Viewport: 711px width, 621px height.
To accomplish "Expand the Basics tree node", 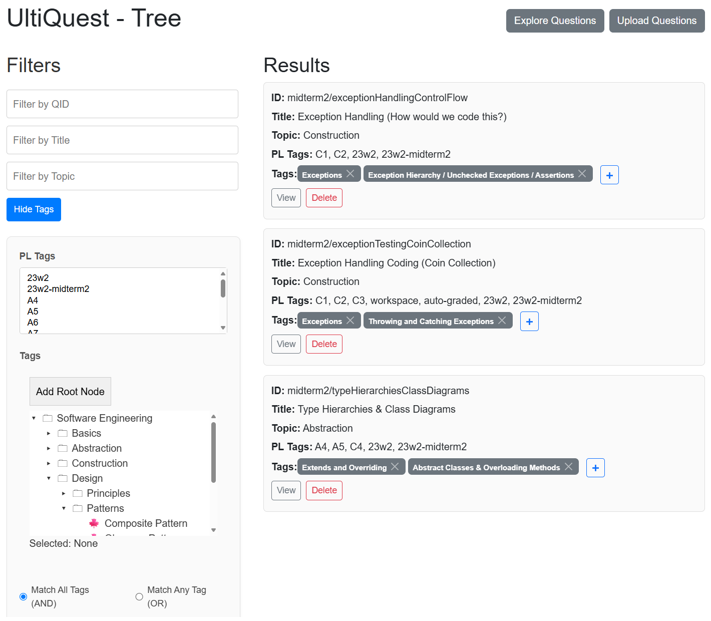I will tap(49, 434).
